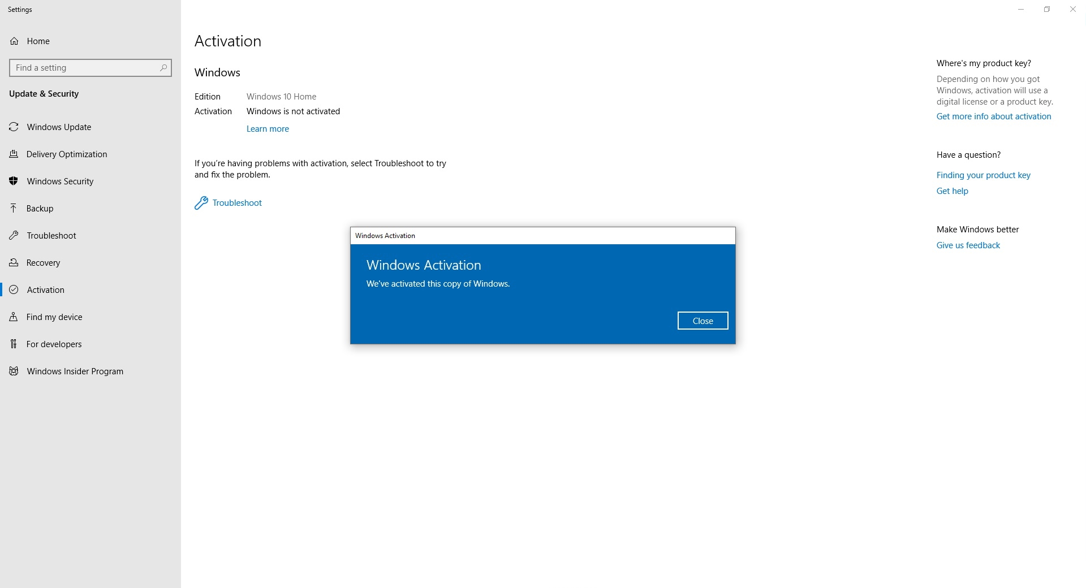Image resolution: width=1086 pixels, height=588 pixels.
Task: Restore down the Settings window
Action: pyautogui.click(x=1047, y=9)
